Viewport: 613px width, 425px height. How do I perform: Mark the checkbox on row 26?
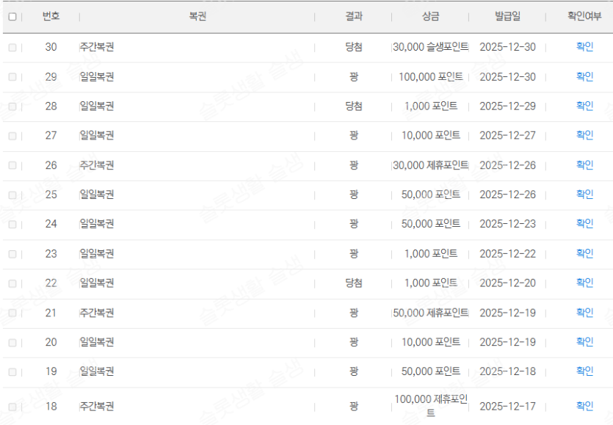pos(12,166)
